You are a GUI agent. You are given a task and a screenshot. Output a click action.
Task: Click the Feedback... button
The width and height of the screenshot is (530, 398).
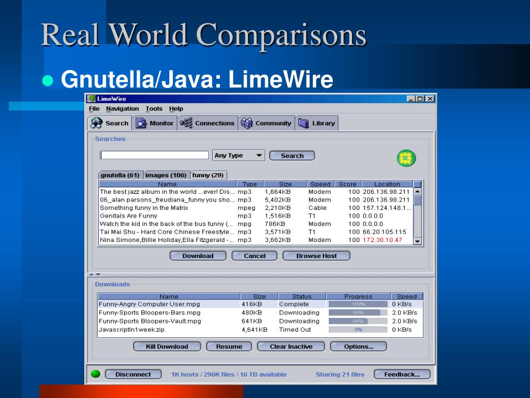click(402, 374)
